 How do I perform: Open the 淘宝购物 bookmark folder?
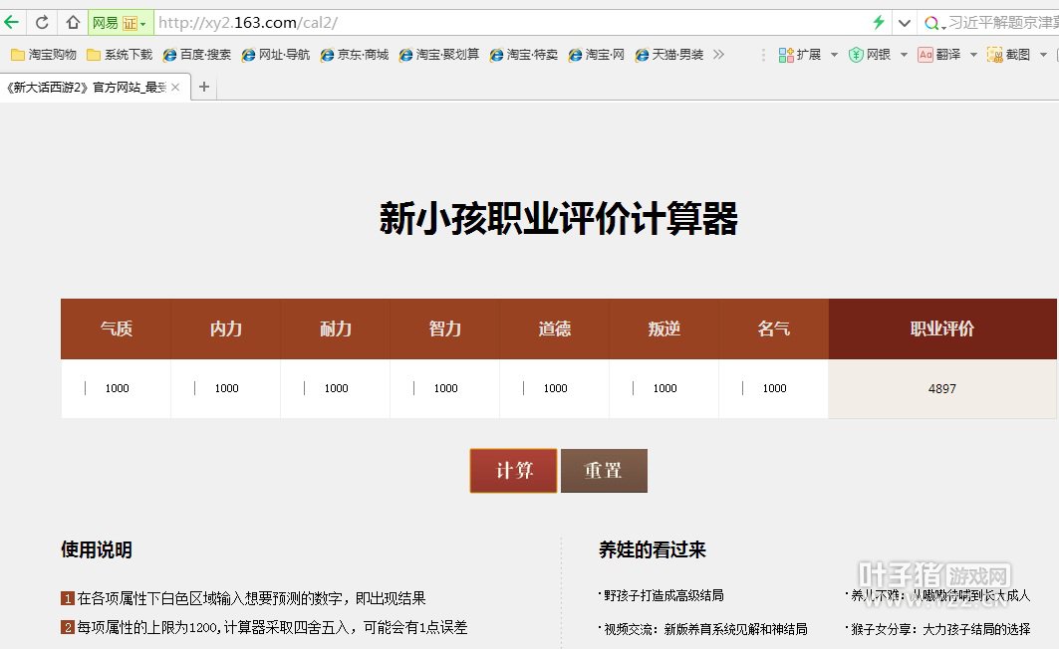coord(44,55)
